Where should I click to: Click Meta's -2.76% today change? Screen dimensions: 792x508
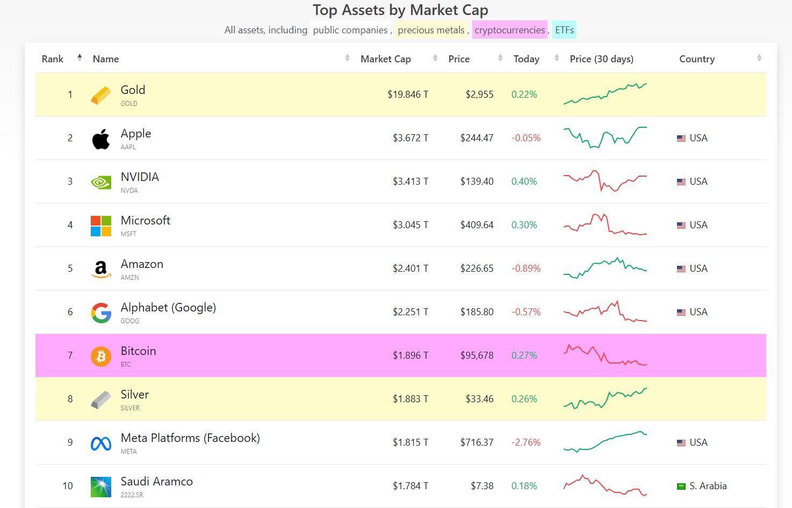pyautogui.click(x=526, y=442)
